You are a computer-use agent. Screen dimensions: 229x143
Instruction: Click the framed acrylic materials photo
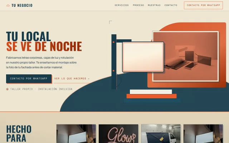(x=185, y=56)
